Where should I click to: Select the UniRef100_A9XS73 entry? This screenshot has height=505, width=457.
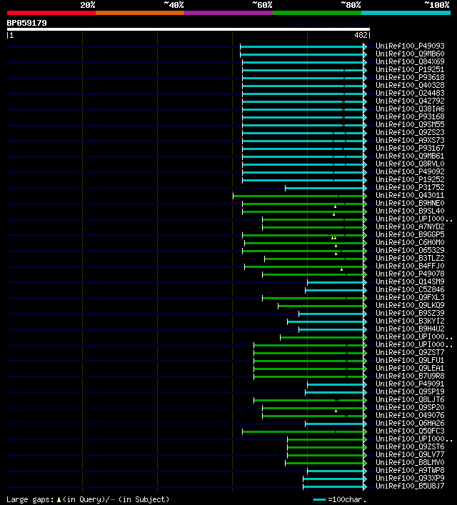(x=410, y=141)
